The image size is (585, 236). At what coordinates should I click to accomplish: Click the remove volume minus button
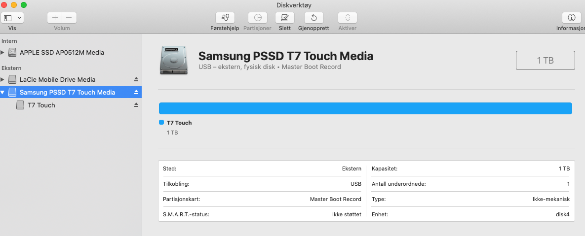69,18
